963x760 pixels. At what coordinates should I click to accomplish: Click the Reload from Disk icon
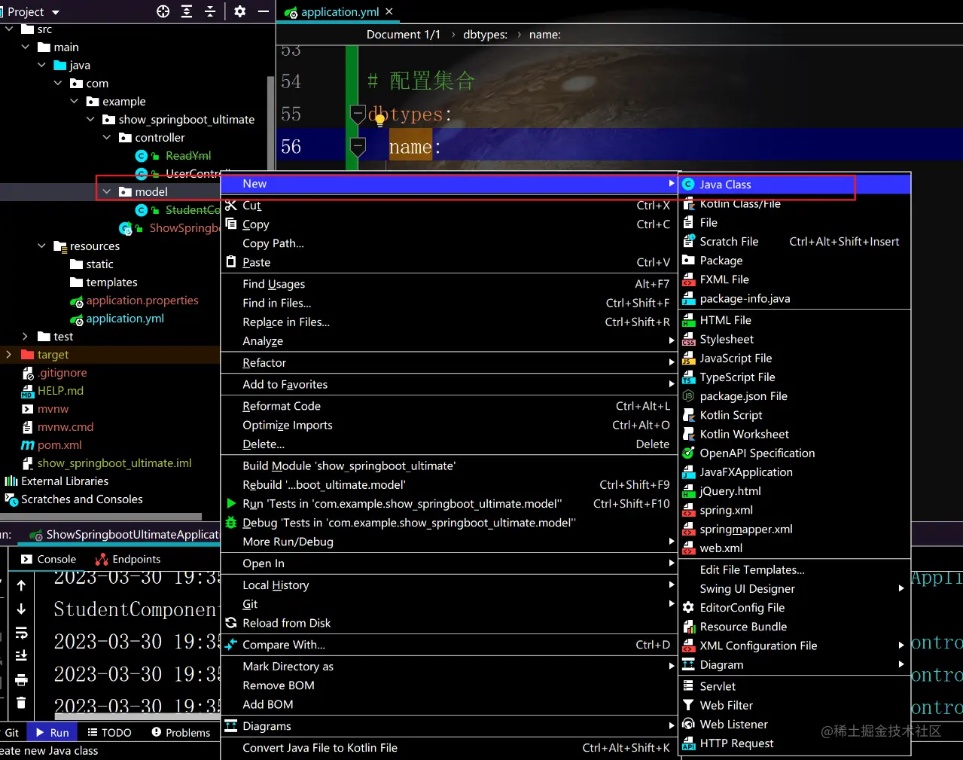[231, 623]
